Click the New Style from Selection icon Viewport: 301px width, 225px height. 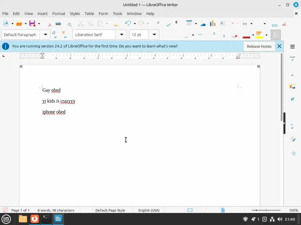64,35
